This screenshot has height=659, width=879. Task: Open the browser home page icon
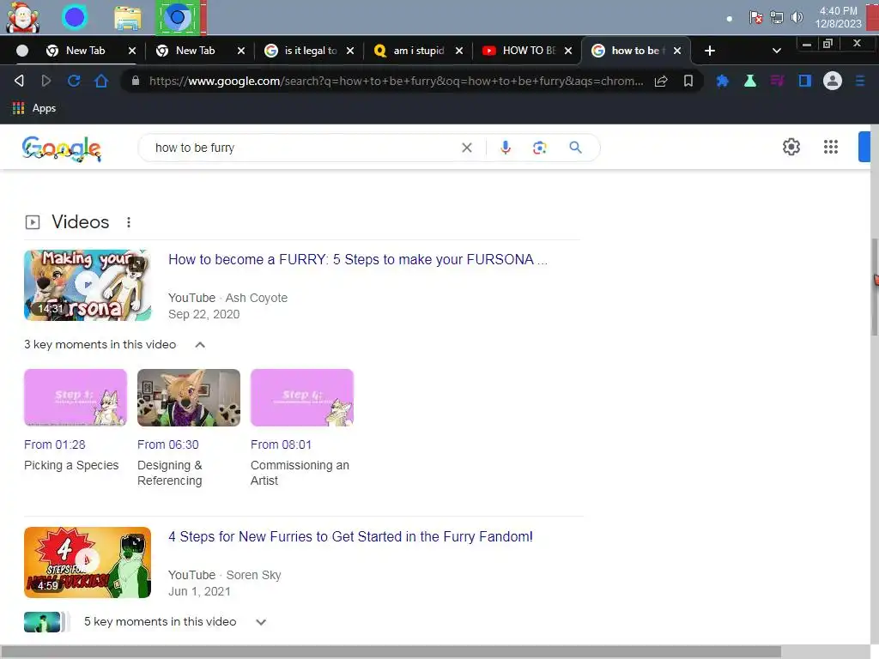[101, 81]
